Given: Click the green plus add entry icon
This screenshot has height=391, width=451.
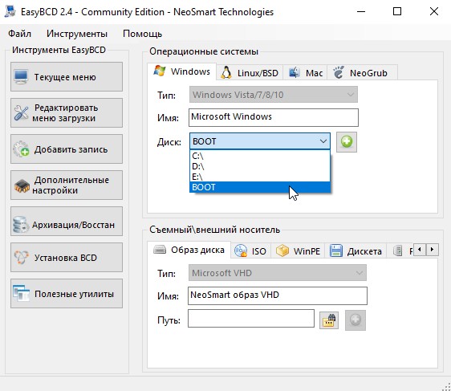Looking at the screenshot, I should coord(347,142).
